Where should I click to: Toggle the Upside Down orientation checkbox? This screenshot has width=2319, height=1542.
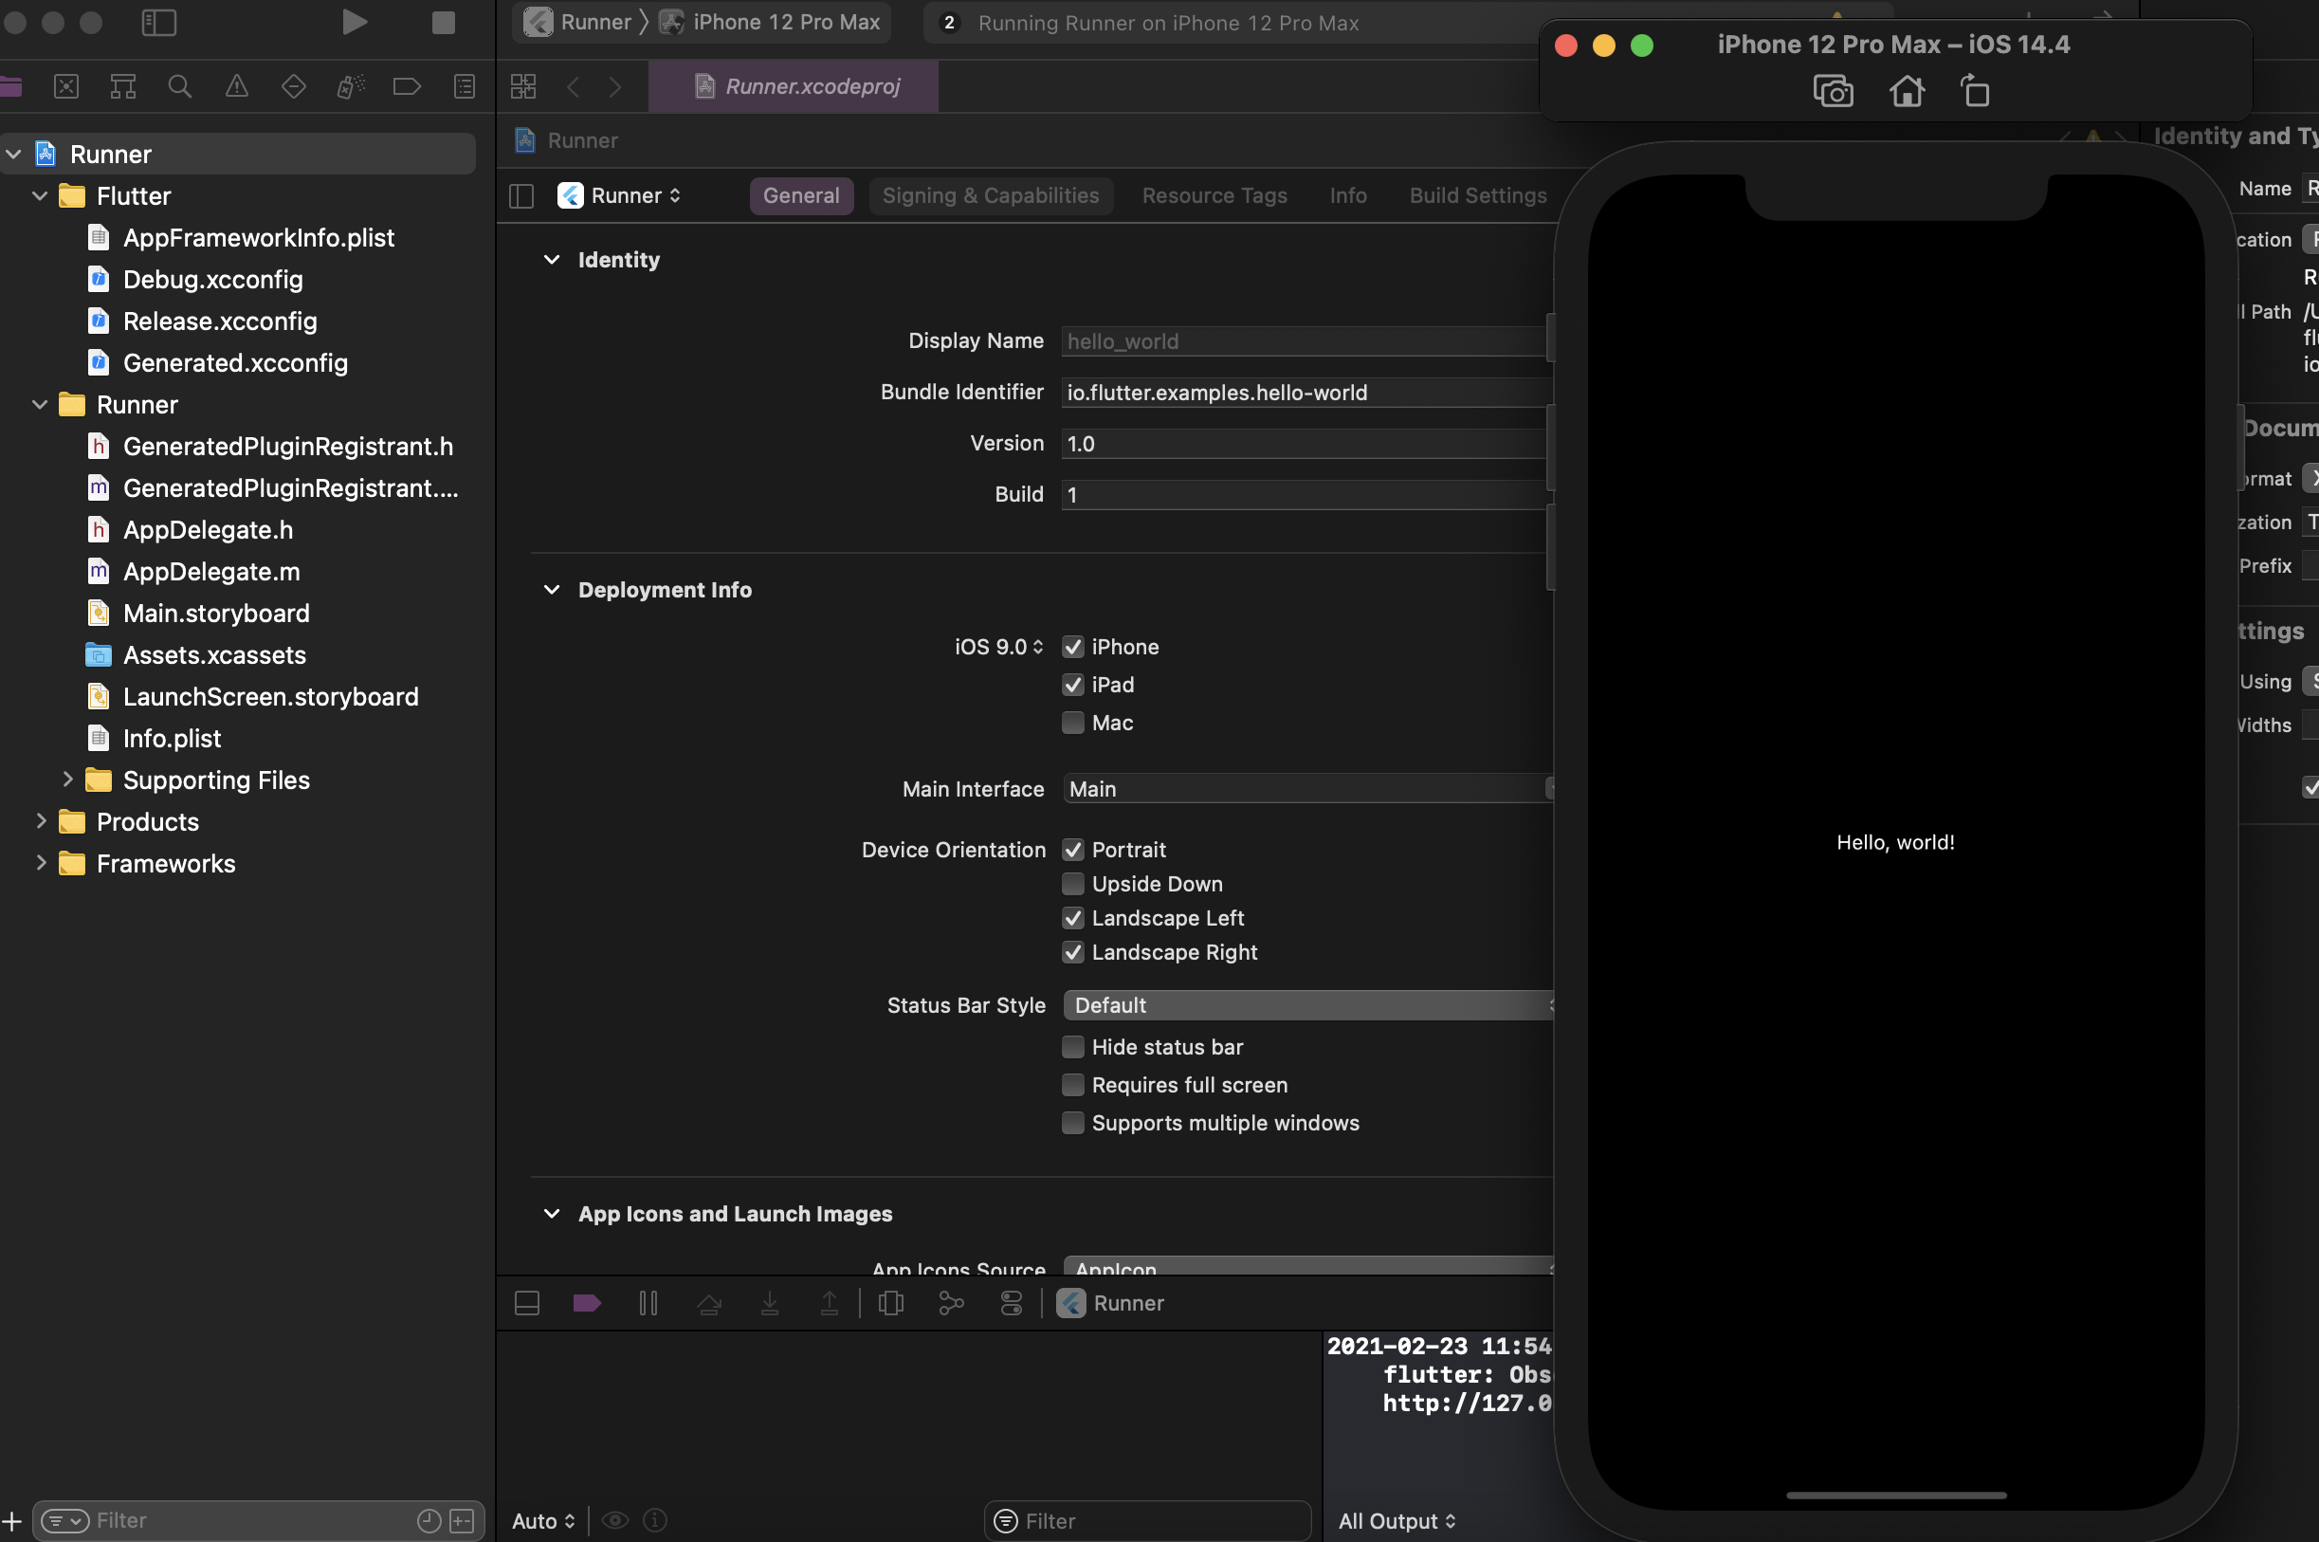(x=1072, y=884)
